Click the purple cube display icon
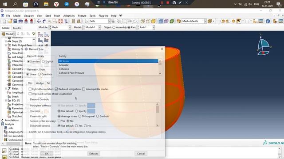The height and width of the screenshot is (159, 284). (x=166, y=21)
